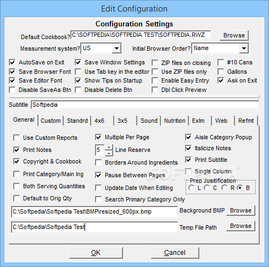The height and width of the screenshot is (267, 269).
Task: Browse for Default Cookbook file
Action: (x=234, y=35)
